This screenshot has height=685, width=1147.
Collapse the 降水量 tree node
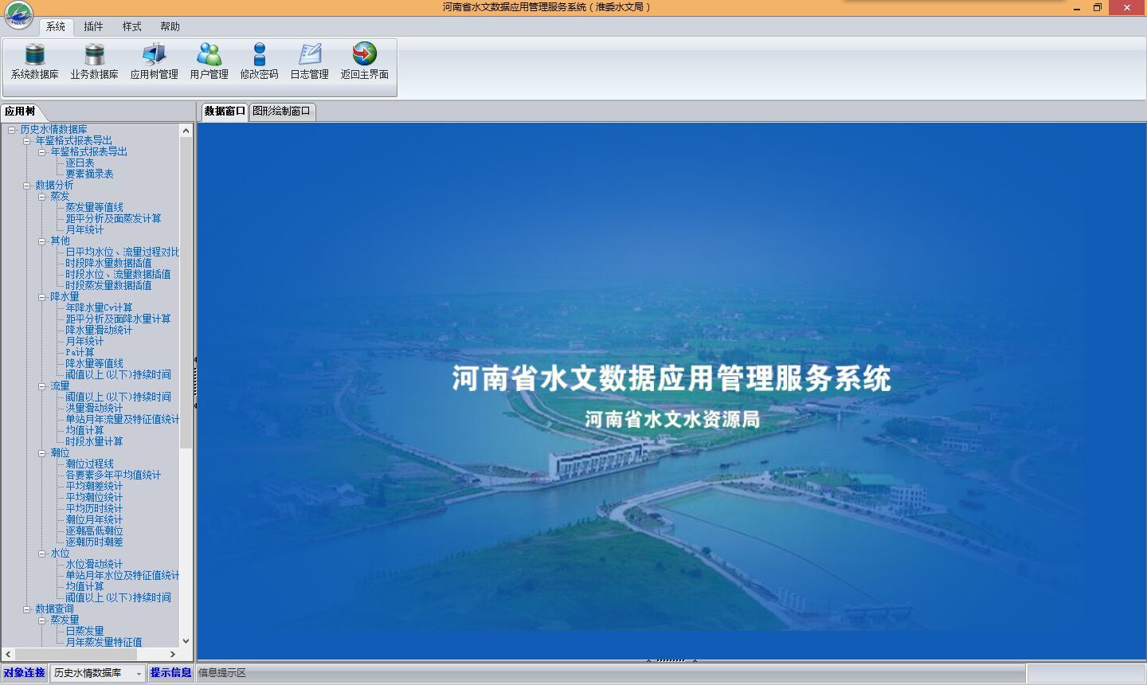tap(42, 297)
